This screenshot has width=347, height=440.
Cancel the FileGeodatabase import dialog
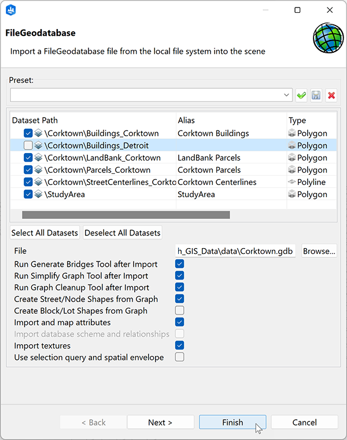coord(304,422)
